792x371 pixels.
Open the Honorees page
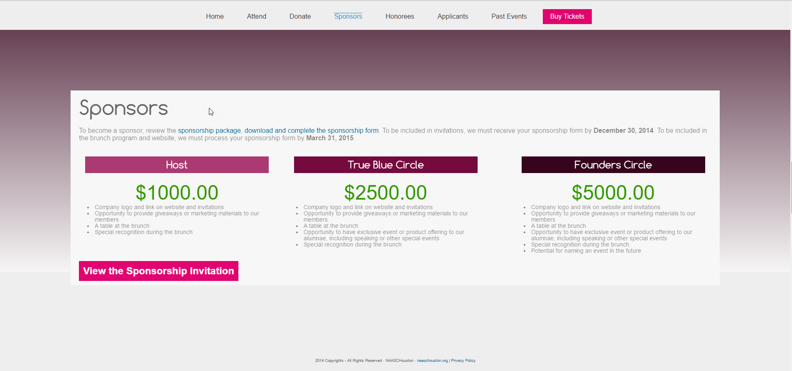(400, 17)
